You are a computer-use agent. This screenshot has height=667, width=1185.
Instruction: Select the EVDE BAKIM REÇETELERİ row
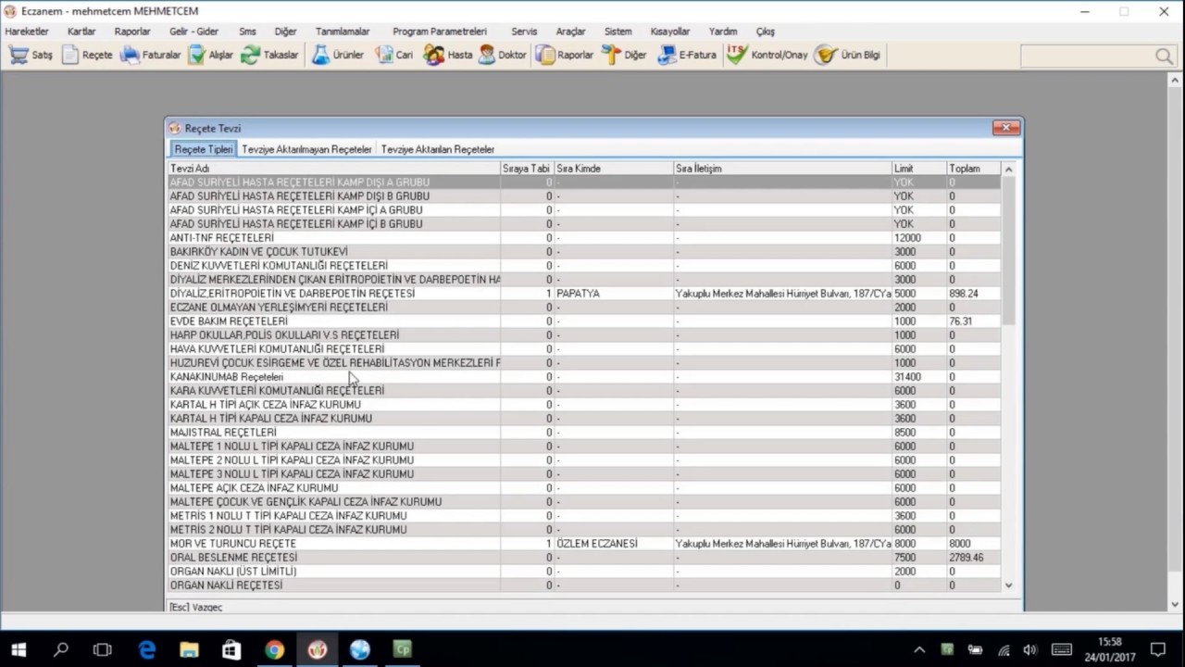point(584,321)
